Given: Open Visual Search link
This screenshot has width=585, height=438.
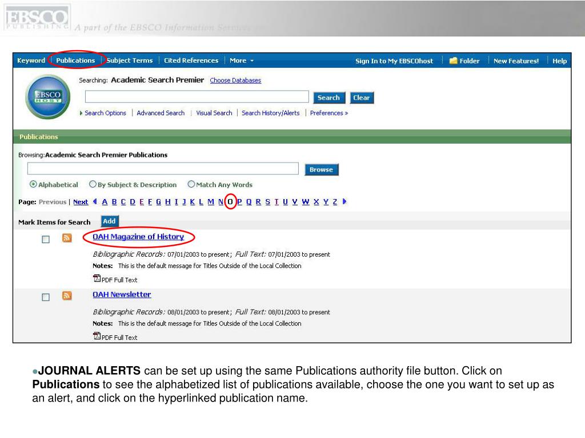Looking at the screenshot, I should [x=214, y=113].
